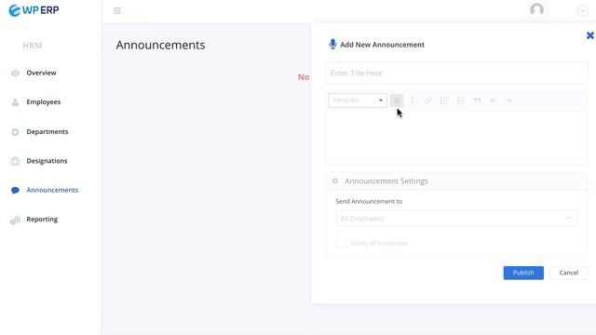The height and width of the screenshot is (335, 596).
Task: Toggle italic formatting in editor
Action: click(412, 100)
